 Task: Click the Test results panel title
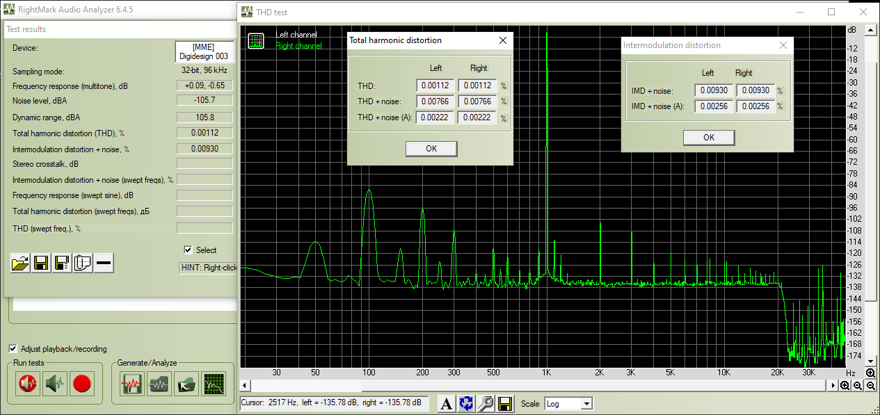26,29
